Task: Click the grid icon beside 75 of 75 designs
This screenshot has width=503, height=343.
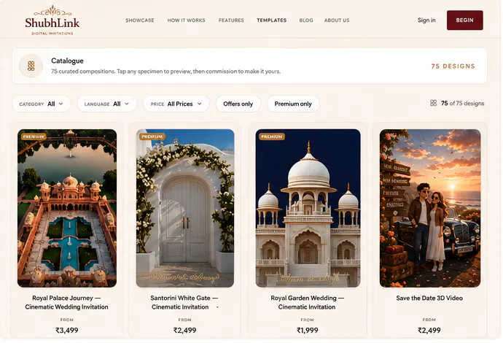Action: [434, 103]
